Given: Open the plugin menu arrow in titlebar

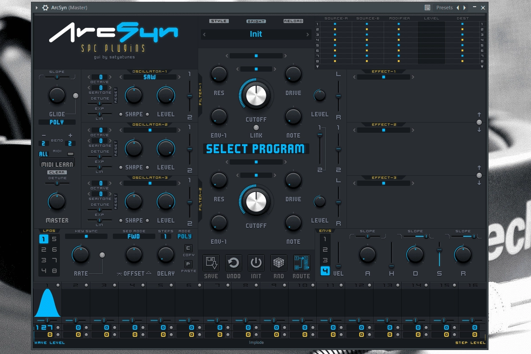Looking at the screenshot, I should coord(37,8).
